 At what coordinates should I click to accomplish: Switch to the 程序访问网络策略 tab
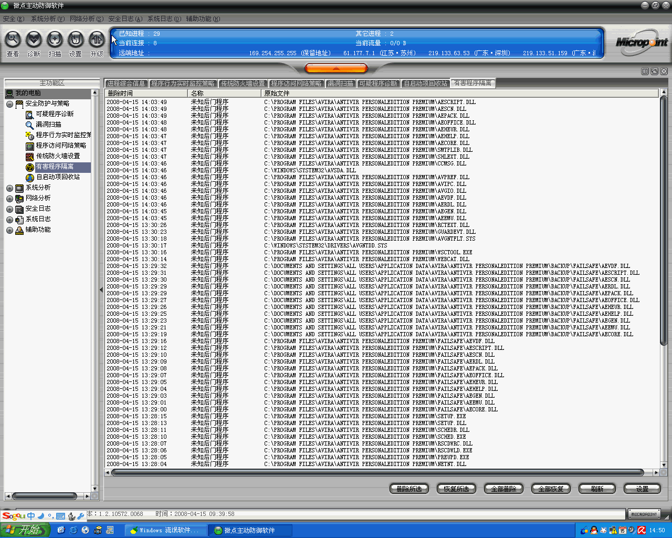coord(296,84)
